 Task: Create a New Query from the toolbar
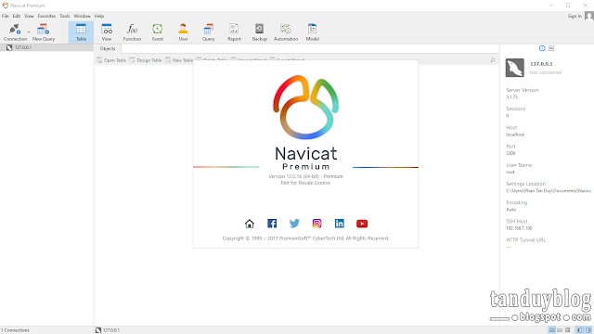coord(44,32)
